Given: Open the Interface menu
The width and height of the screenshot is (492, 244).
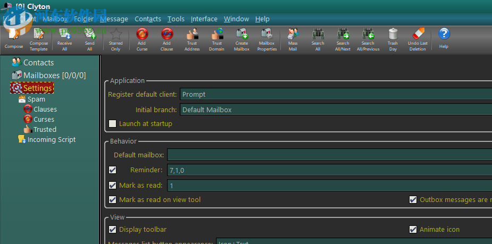Looking at the screenshot, I should point(204,19).
